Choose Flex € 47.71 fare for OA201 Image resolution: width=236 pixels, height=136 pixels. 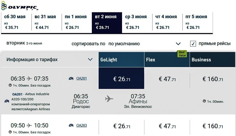pos(167,79)
